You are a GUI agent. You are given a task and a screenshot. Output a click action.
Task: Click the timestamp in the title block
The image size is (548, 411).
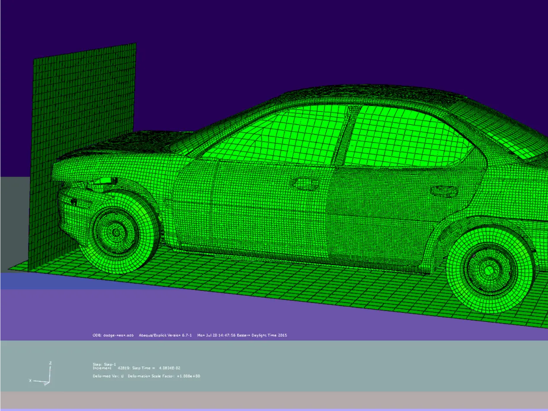pyautogui.click(x=242, y=335)
